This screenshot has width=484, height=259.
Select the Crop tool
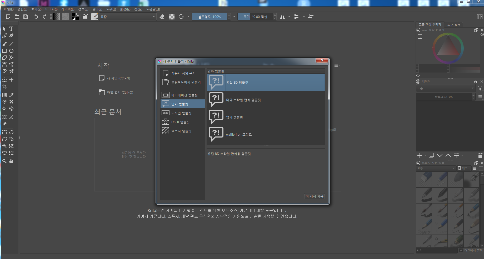pos(4,87)
